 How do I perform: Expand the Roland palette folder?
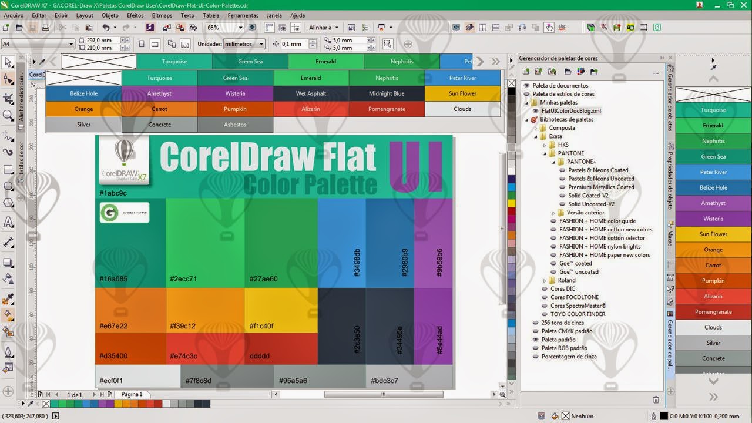click(x=544, y=280)
